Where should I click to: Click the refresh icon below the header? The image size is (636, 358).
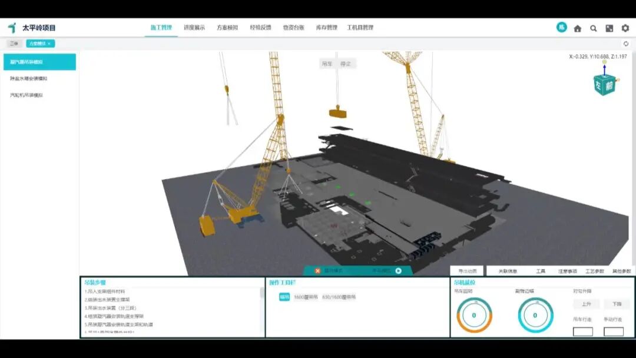pos(625,44)
